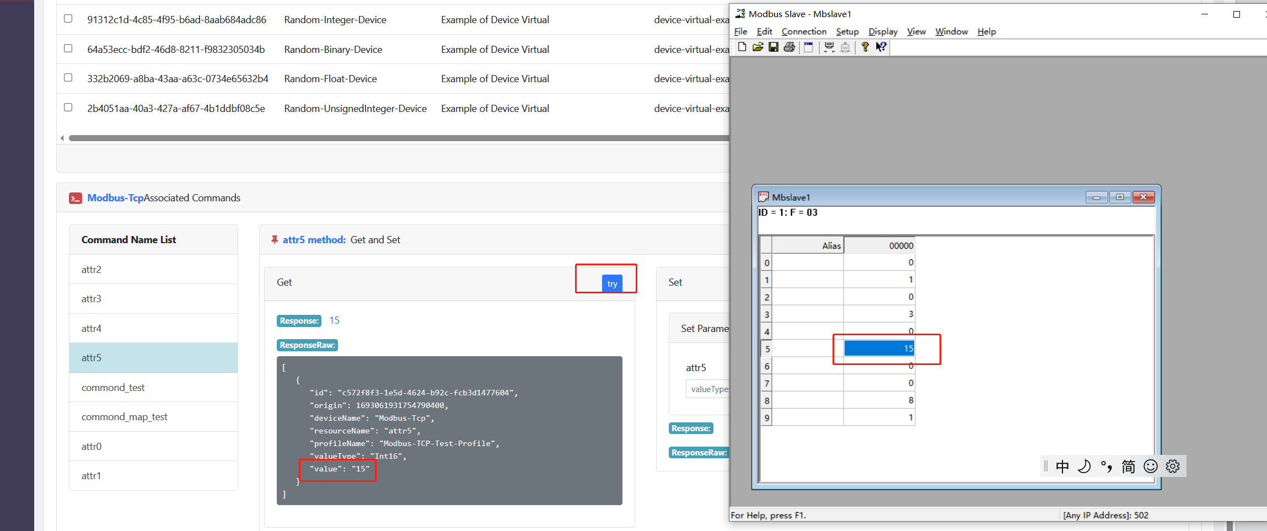Open Modbus Slave Help topics
1267x531 pixels.
point(865,47)
